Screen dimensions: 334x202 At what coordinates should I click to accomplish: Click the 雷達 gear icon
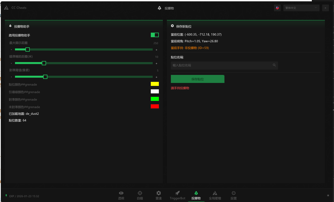pyautogui.click(x=159, y=193)
